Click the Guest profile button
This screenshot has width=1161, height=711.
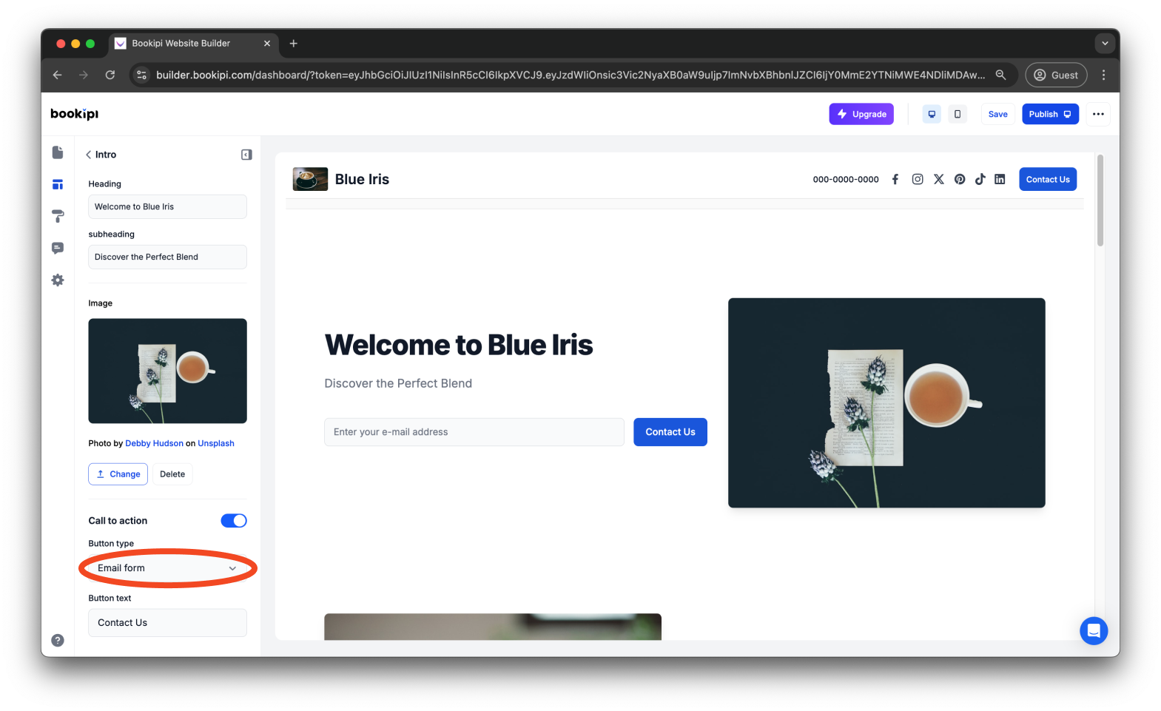[x=1056, y=75]
